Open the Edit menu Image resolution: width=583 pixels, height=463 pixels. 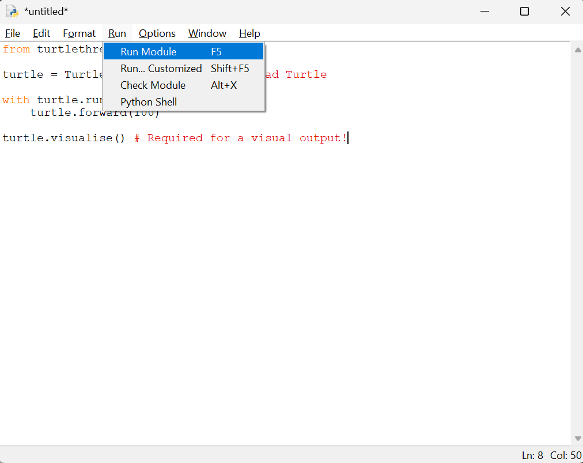coord(41,33)
